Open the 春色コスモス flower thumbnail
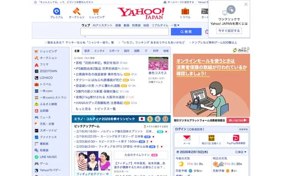Viewport: 282px width, 176px height. [158, 63]
